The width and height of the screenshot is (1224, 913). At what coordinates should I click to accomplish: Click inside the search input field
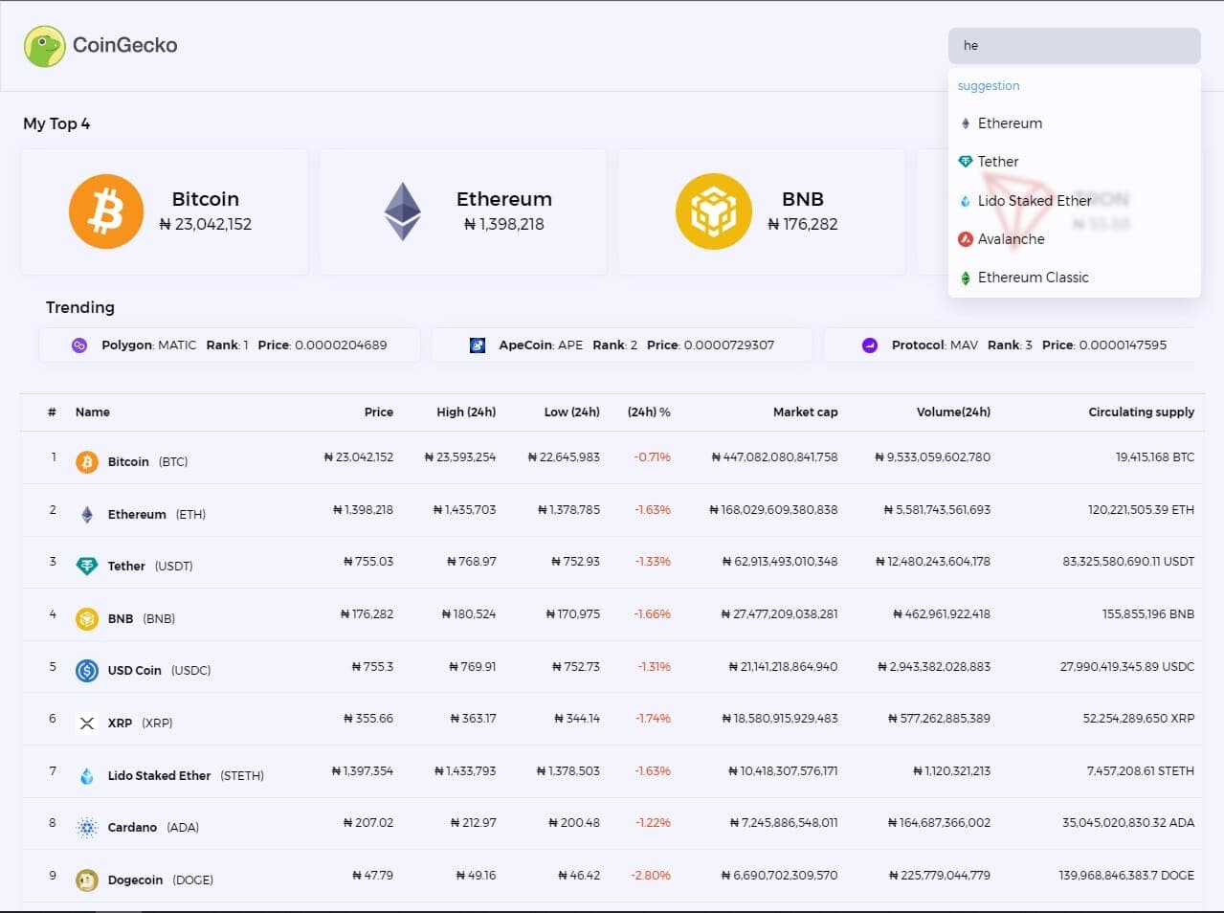pyautogui.click(x=1073, y=45)
